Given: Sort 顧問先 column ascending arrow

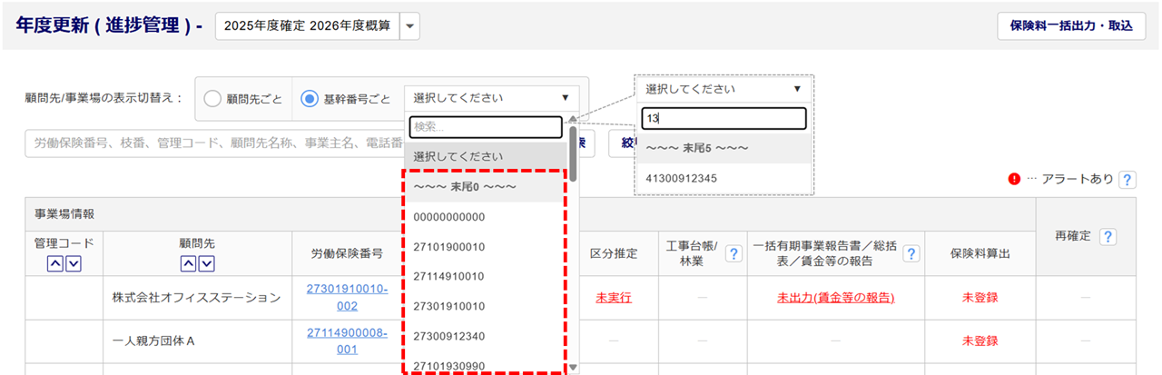Looking at the screenshot, I should tap(188, 263).
